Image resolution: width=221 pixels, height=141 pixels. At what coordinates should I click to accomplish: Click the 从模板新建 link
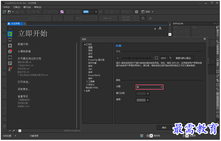[24, 51]
